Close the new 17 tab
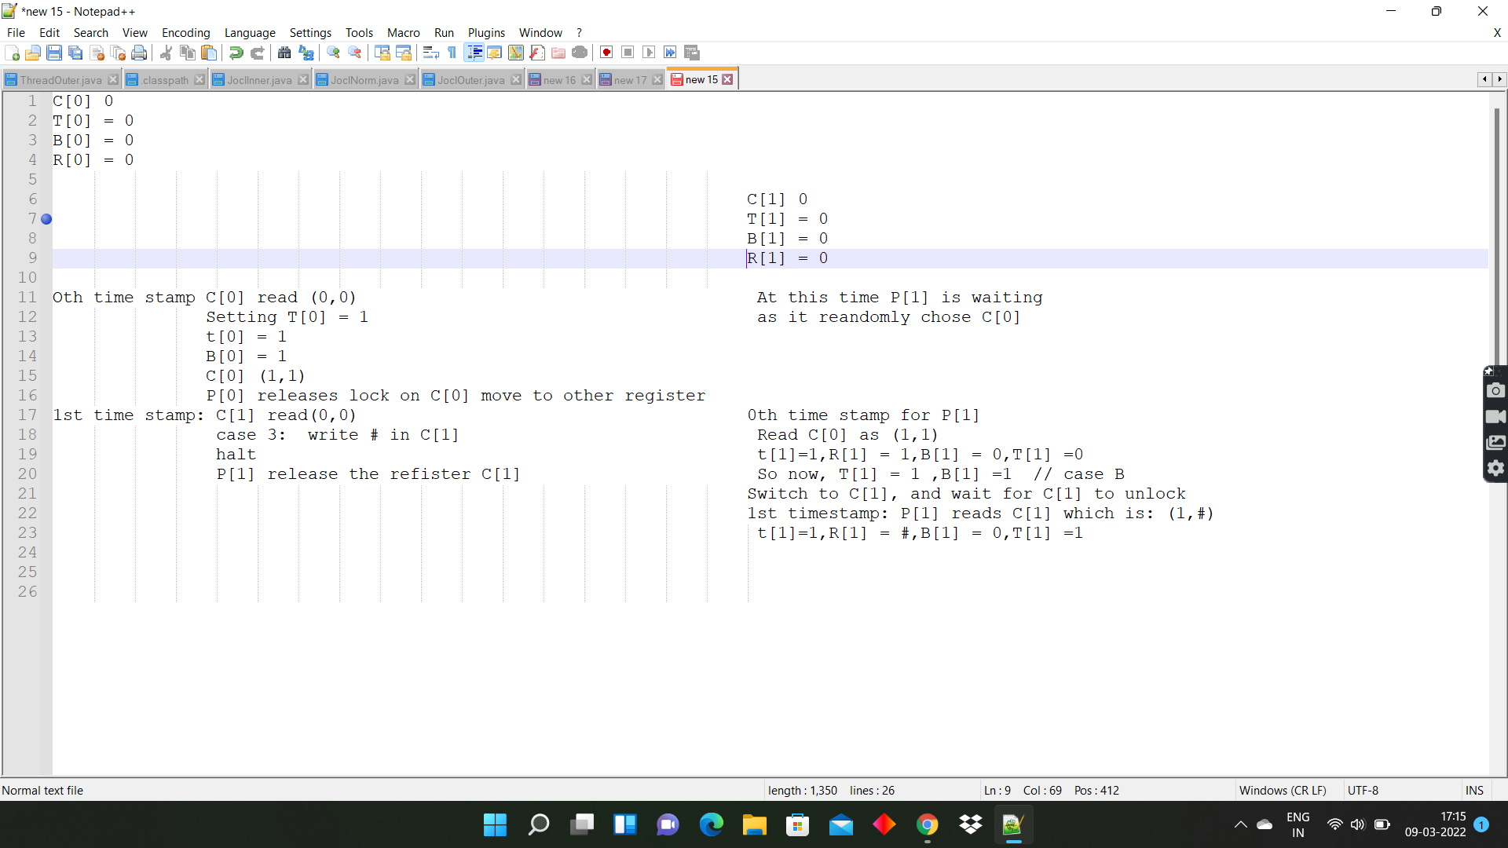 [657, 79]
